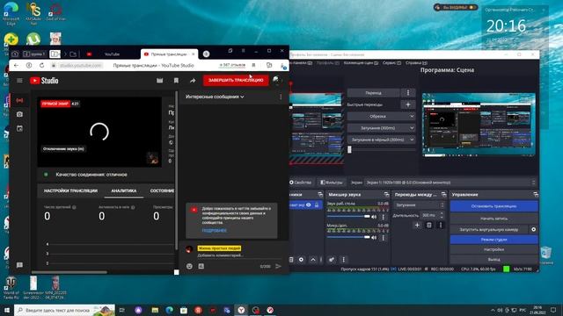563x316 pixels.
Task: Pop out the Управление dock
Action: [536, 195]
